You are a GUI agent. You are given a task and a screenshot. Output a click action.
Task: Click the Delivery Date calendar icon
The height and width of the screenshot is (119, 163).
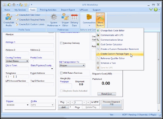click(x=74, y=17)
